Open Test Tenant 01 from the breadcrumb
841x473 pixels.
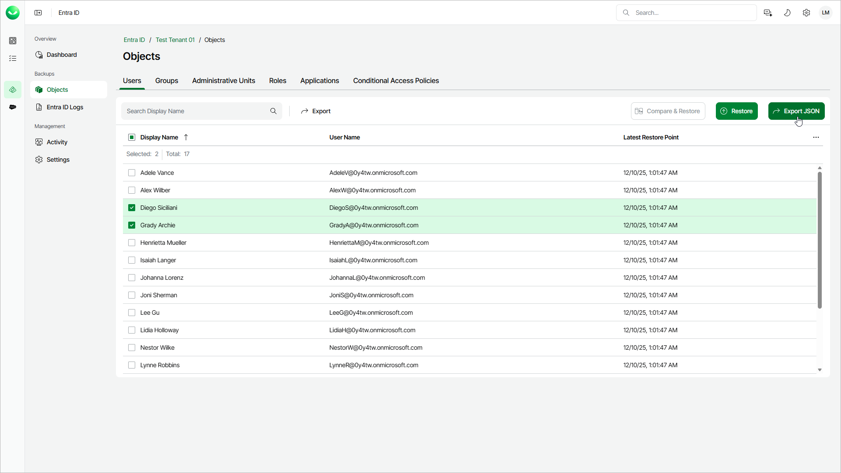175,40
